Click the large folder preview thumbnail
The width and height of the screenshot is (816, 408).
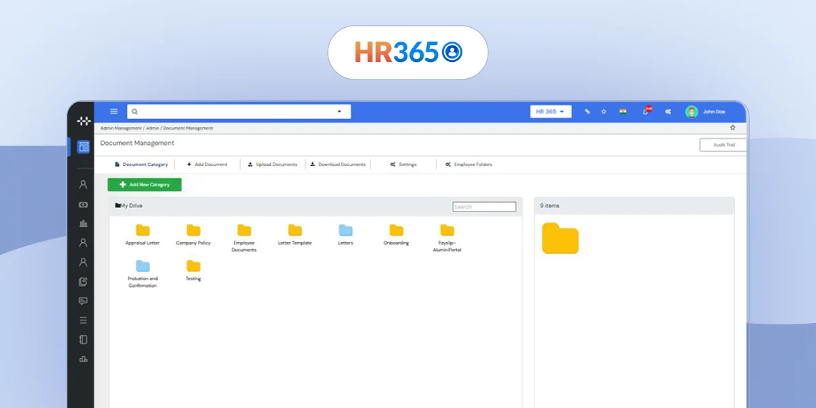(560, 239)
